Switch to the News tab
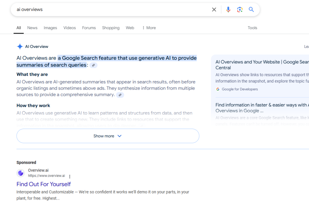Screen dimensions: 309x202 tap(32, 28)
